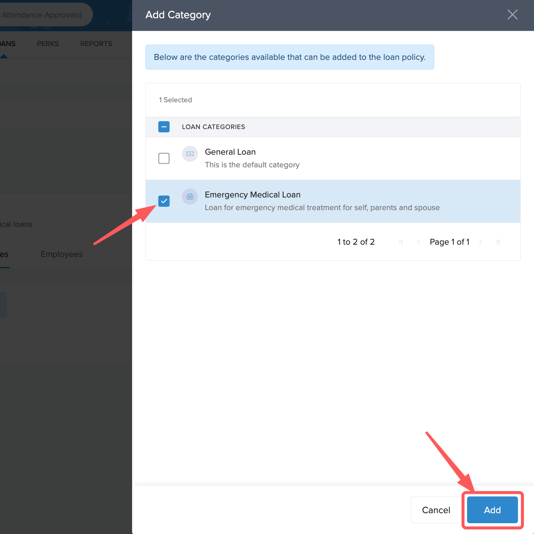This screenshot has height=534, width=534.
Task: Jump to first page of categories
Action: (401, 242)
